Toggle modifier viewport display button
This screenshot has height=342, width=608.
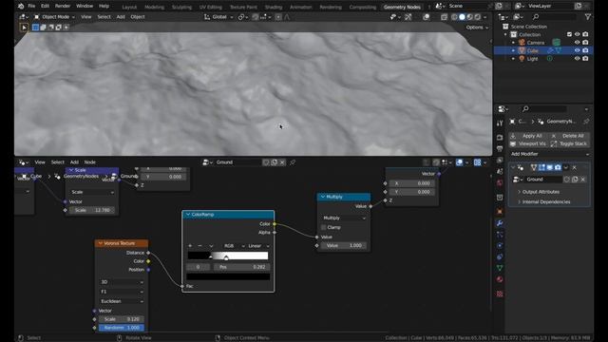click(549, 167)
